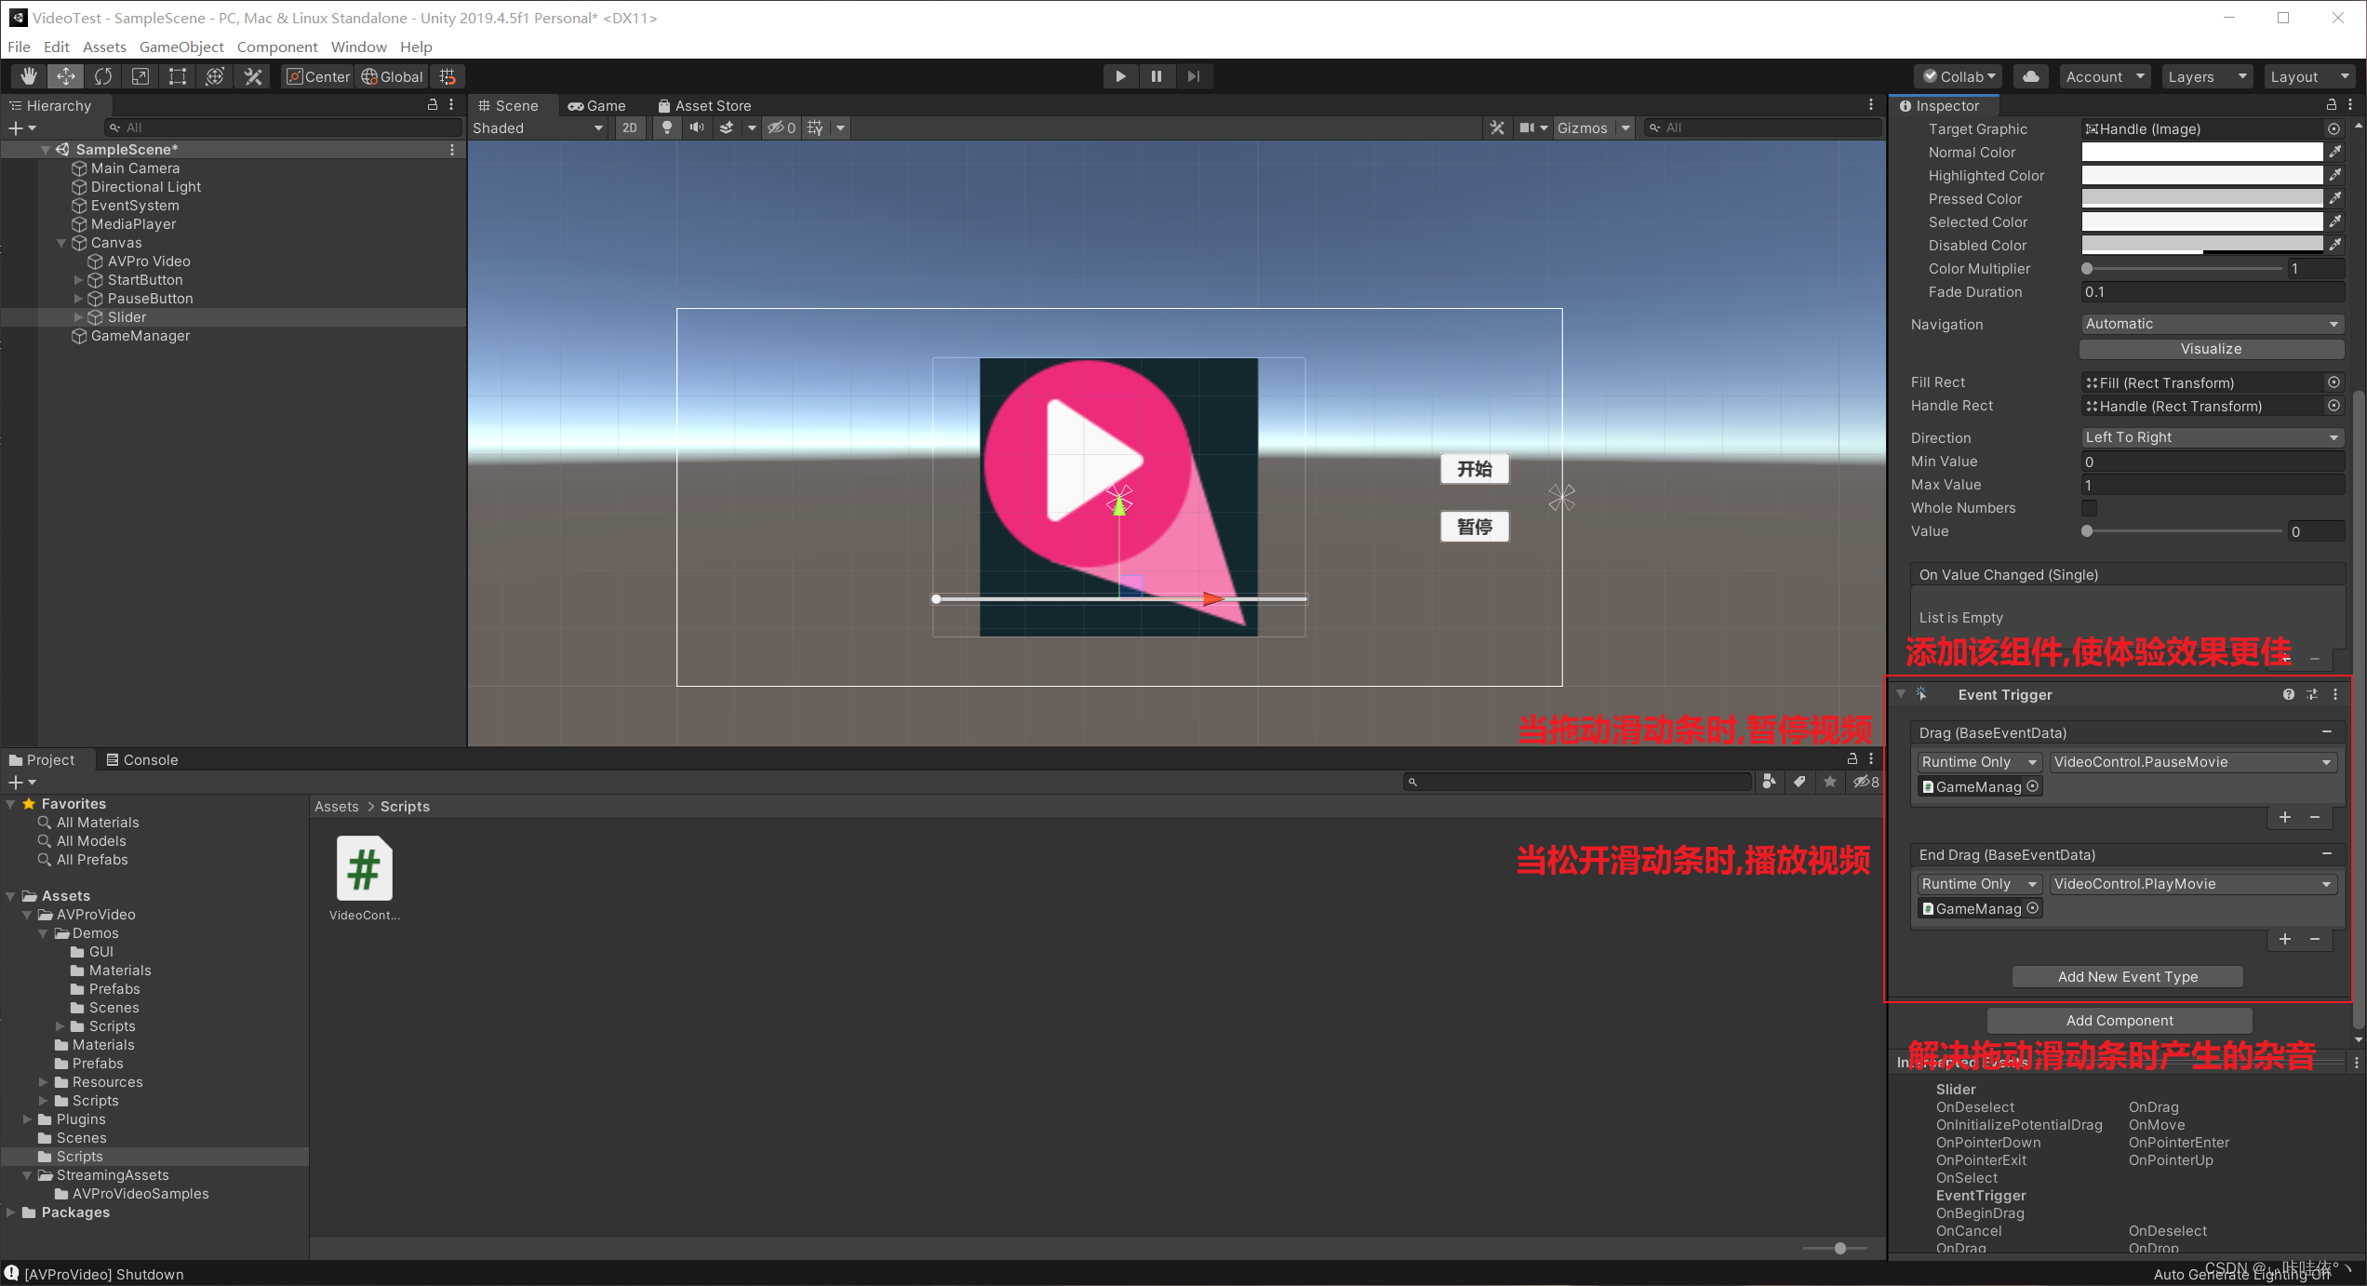Image resolution: width=2367 pixels, height=1286 pixels.
Task: Select the Move tool
Action: [x=66, y=76]
